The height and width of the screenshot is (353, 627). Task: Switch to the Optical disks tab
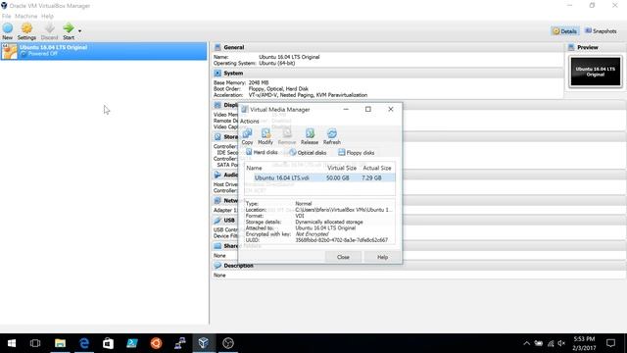tap(308, 153)
